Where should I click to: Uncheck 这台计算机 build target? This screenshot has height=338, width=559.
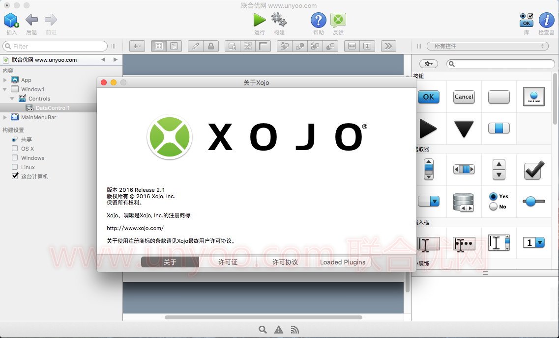pos(15,176)
